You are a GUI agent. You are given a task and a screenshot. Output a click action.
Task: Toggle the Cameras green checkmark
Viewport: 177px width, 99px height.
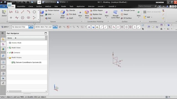pyautogui.click(x=10, y=53)
